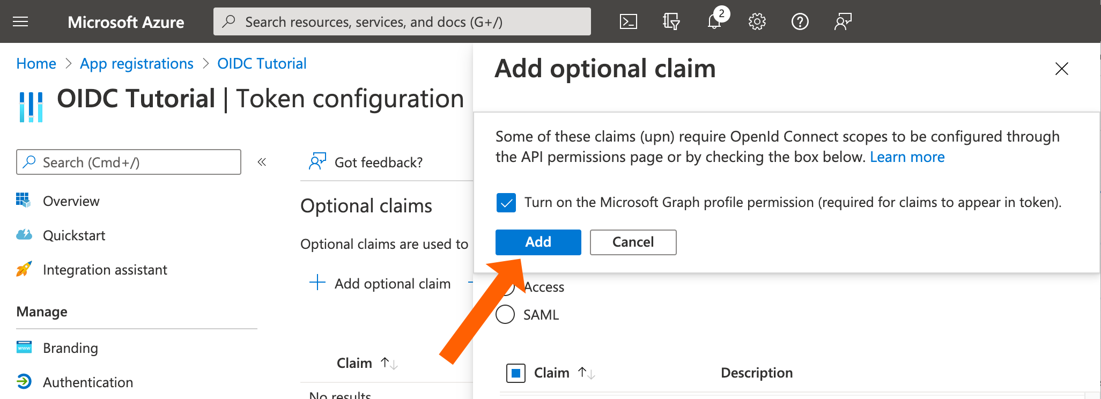This screenshot has width=1101, height=399.
Task: Uncheck the Microsoft Graph profile permission checkbox
Action: coord(506,203)
